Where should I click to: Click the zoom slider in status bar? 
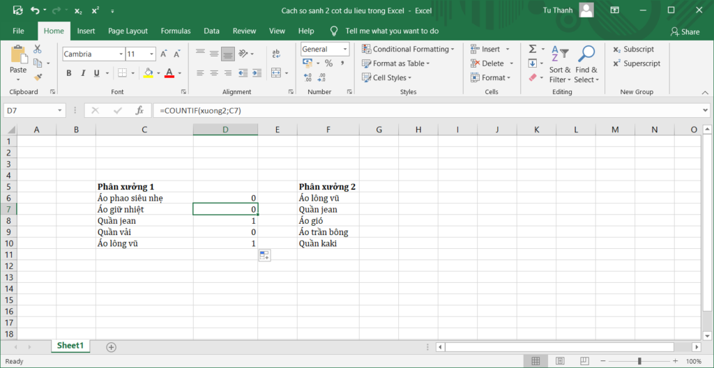click(x=639, y=361)
